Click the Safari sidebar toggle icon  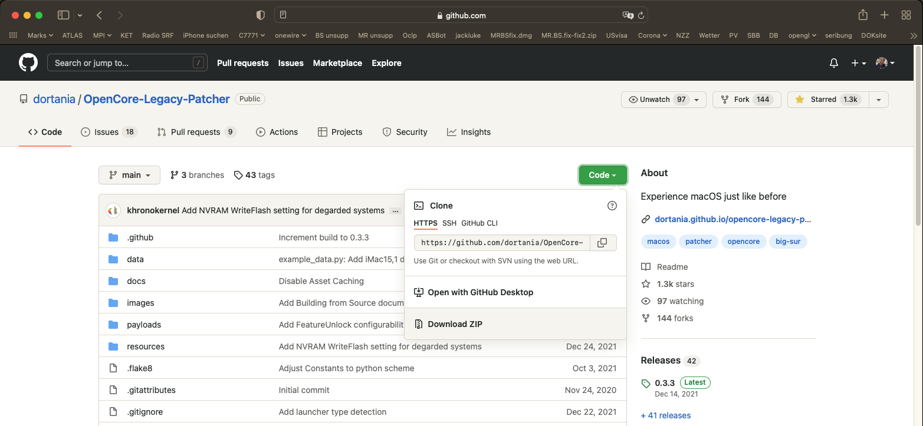(64, 15)
